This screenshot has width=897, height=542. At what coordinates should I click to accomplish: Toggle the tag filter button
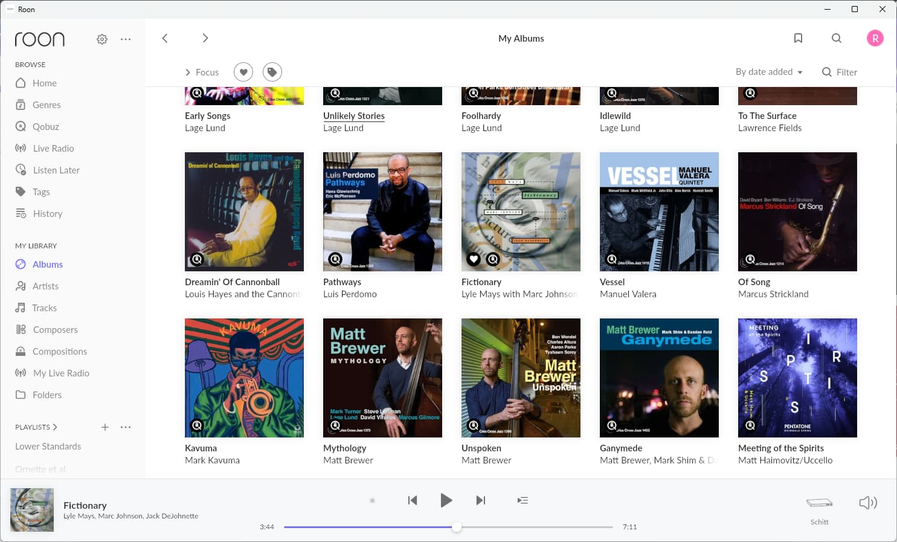click(x=272, y=72)
